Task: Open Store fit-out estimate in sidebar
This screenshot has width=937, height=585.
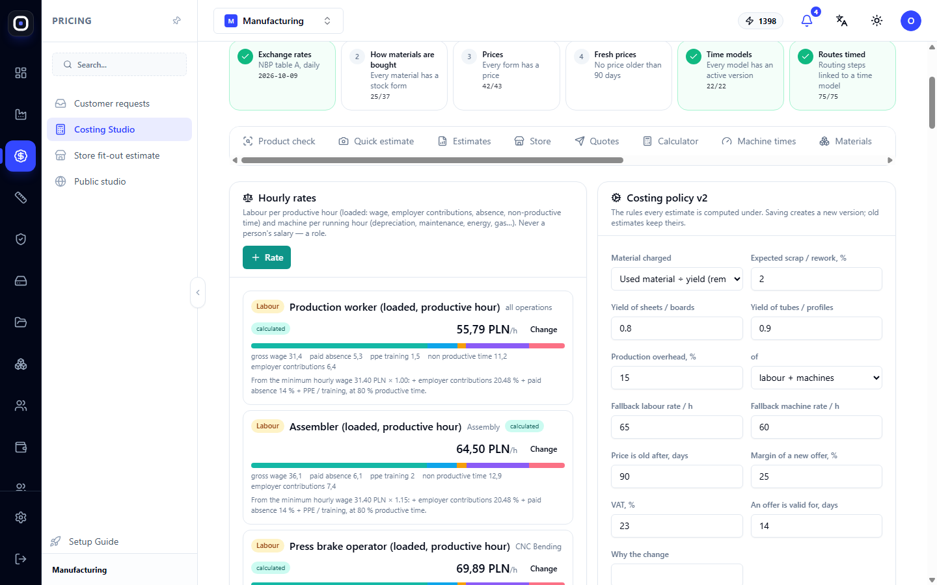Action: (119, 155)
